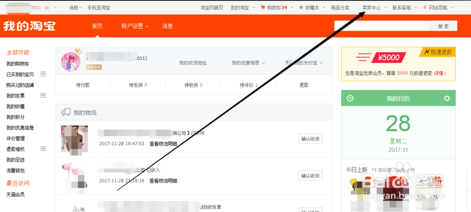The height and width of the screenshot is (212, 471).
Task: Click the 搜索 button
Action: click(x=443, y=26)
